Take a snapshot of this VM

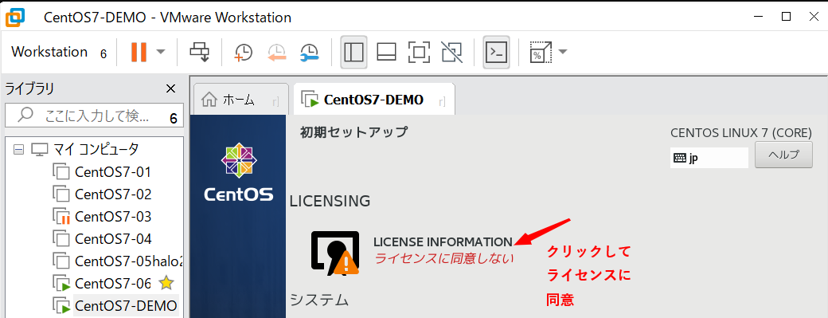pyautogui.click(x=244, y=52)
